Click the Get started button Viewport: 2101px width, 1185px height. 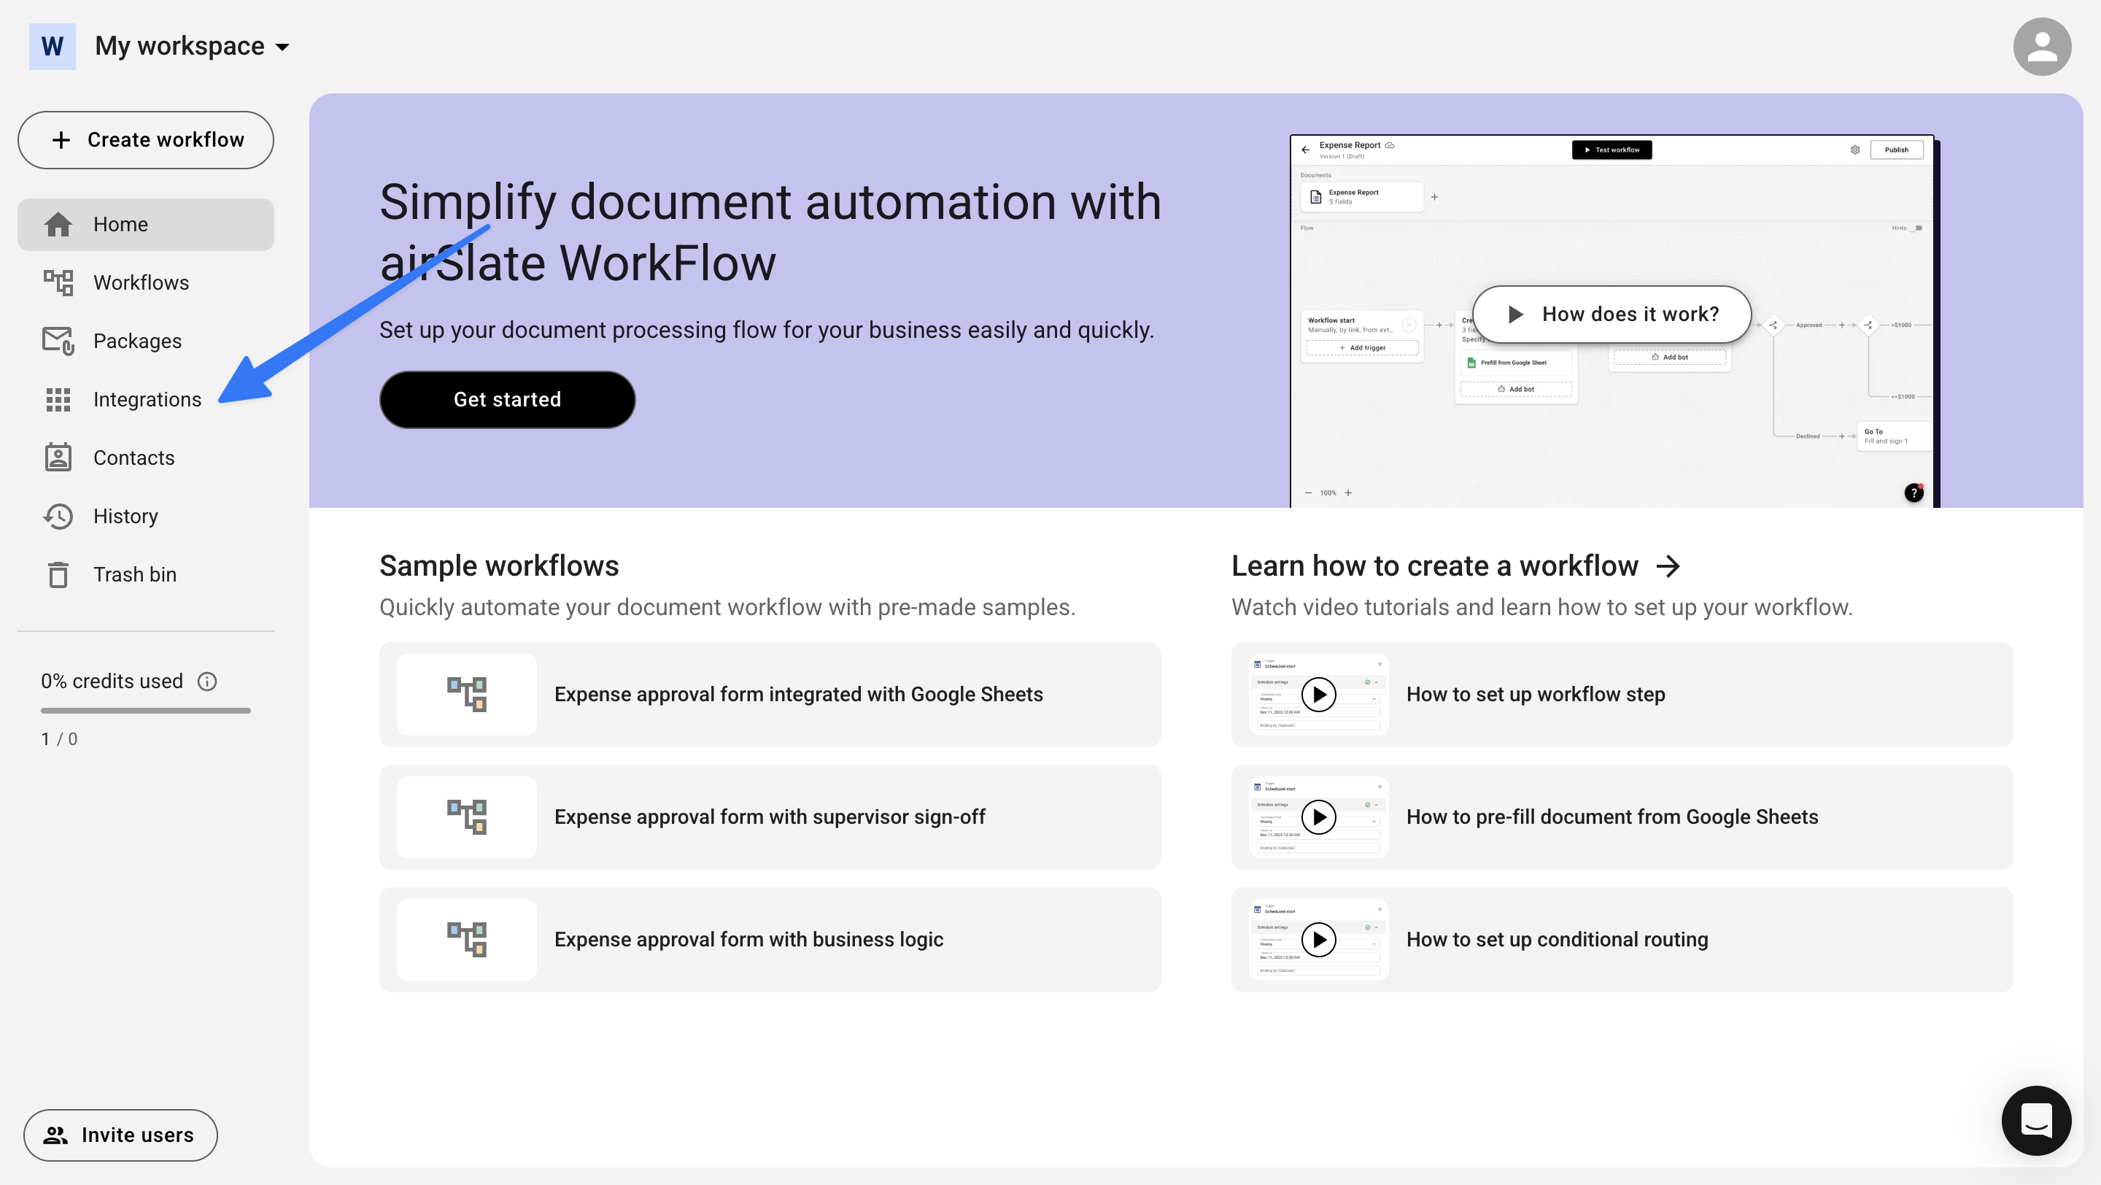tap(507, 400)
